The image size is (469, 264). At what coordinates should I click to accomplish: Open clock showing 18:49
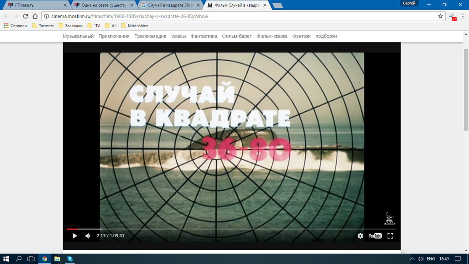point(444,259)
